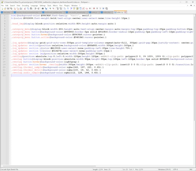Switch to the dashboard_updates.php tab
Image resolution: width=196 pixels, height=171 pixels.
[x=53, y=12]
